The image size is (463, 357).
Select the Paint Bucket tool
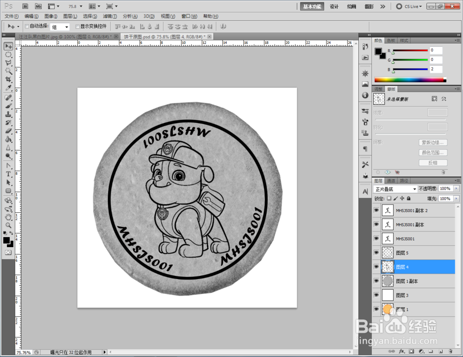point(8,139)
